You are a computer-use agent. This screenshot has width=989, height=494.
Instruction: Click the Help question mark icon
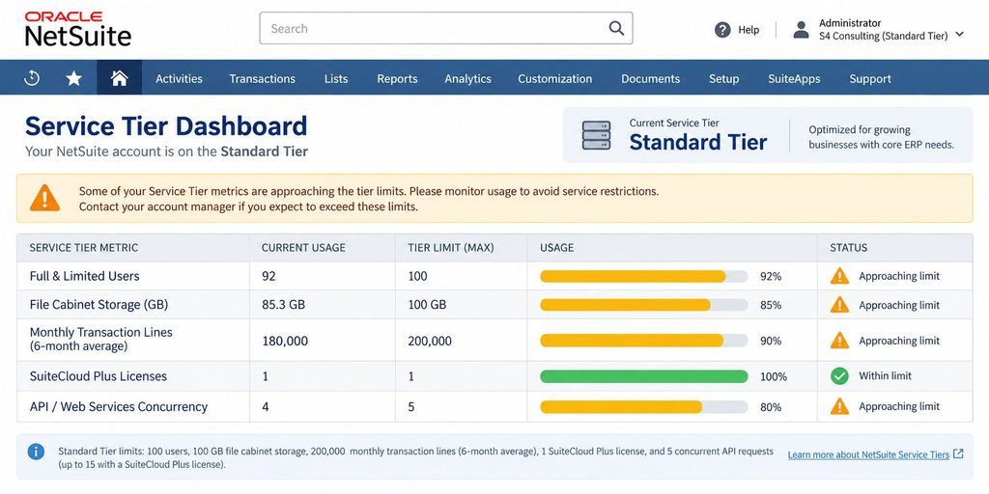722,30
